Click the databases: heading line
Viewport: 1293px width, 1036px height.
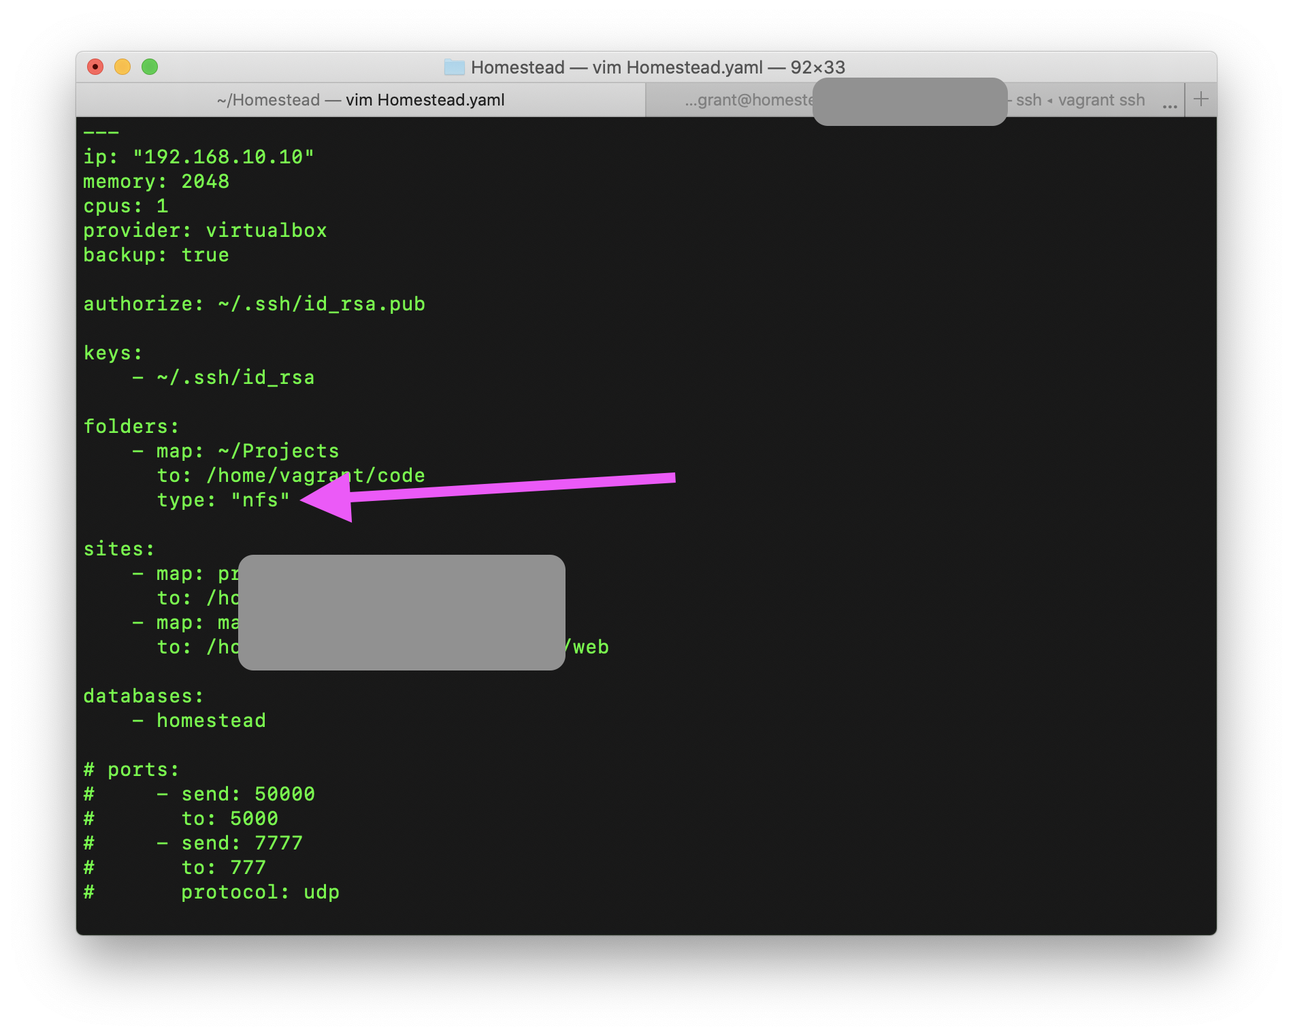144,696
